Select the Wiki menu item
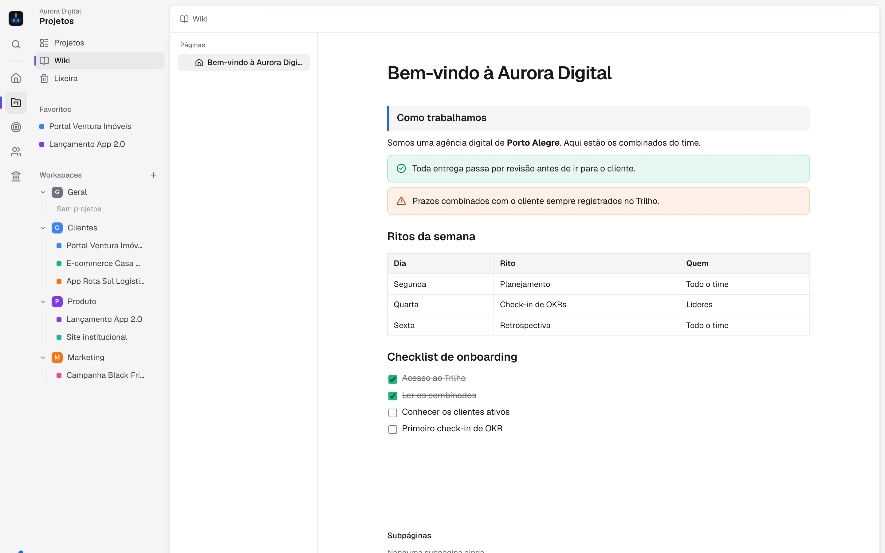 click(x=100, y=61)
